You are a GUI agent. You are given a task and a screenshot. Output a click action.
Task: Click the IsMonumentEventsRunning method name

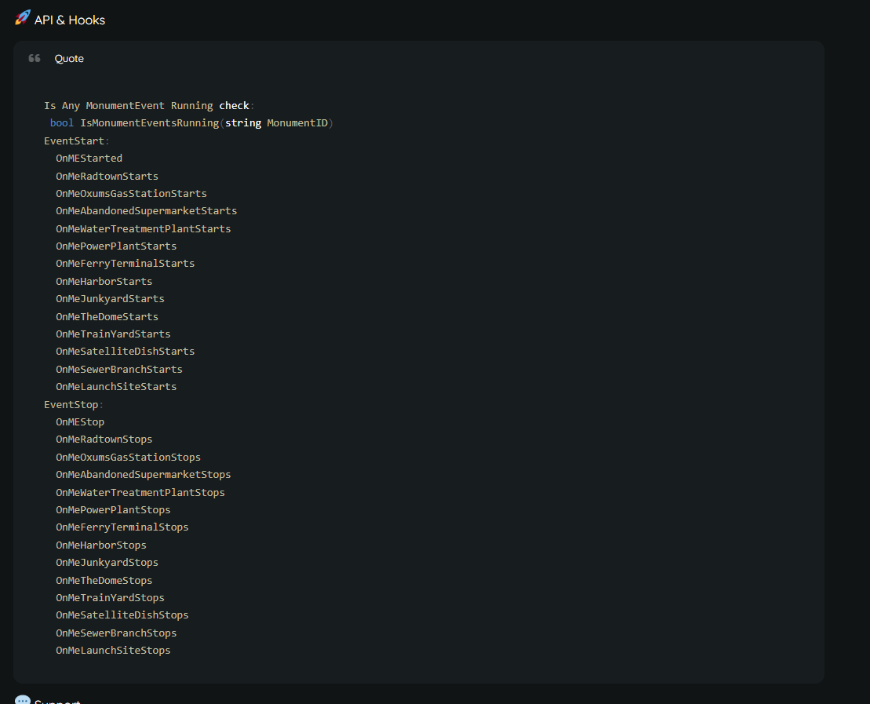click(149, 122)
